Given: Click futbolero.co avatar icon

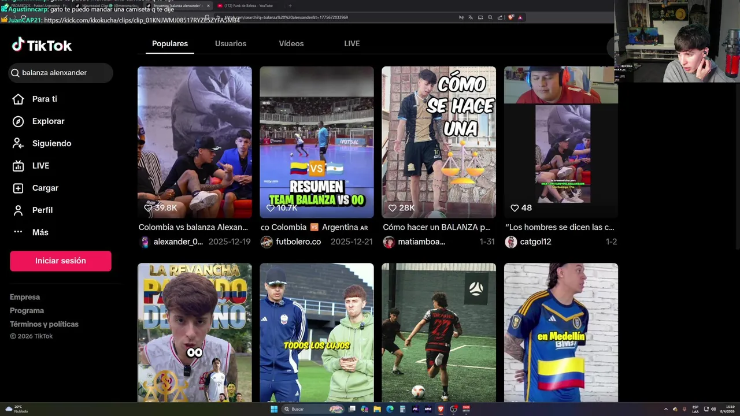Looking at the screenshot, I should coord(267,242).
